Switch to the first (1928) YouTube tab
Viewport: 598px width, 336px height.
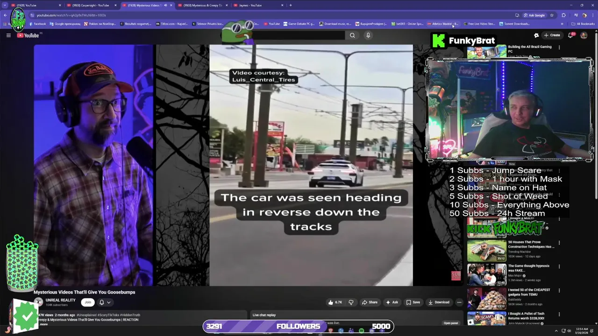[x=36, y=5]
